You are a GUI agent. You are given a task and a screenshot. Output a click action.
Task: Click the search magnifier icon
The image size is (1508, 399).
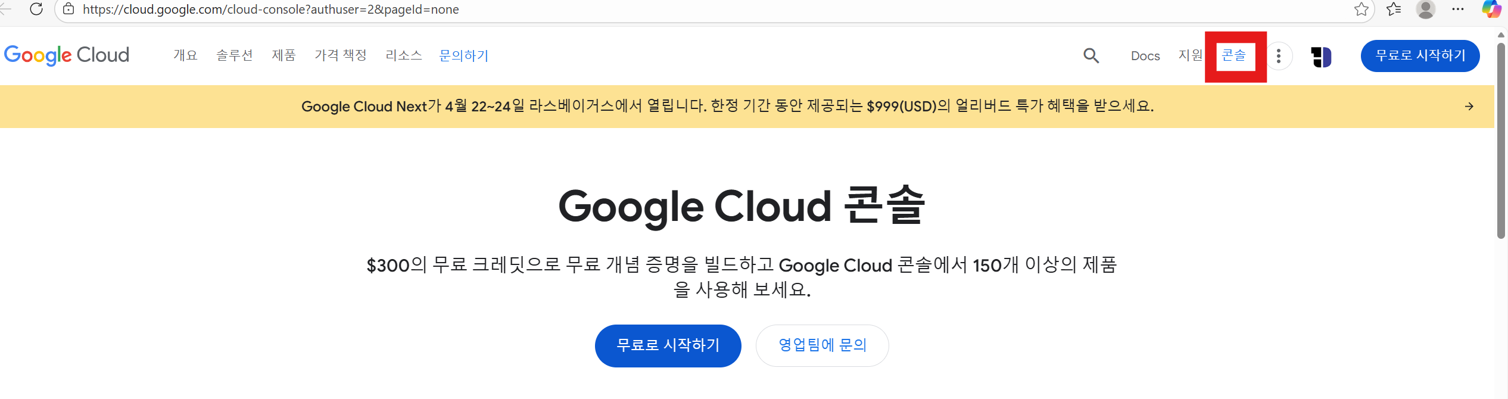[1091, 56]
